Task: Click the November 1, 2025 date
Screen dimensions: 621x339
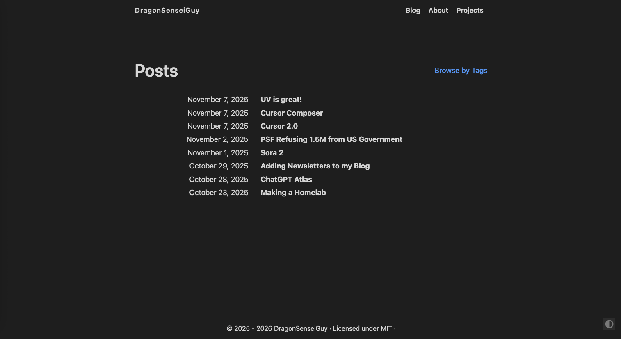Action: pyautogui.click(x=218, y=153)
